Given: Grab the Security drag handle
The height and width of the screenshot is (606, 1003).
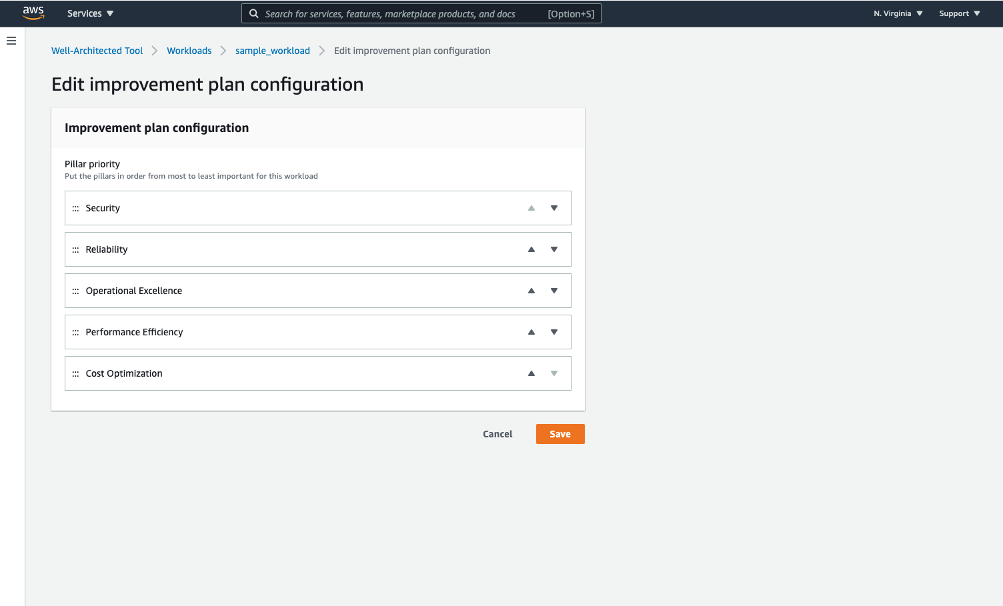Looking at the screenshot, I should click(75, 209).
